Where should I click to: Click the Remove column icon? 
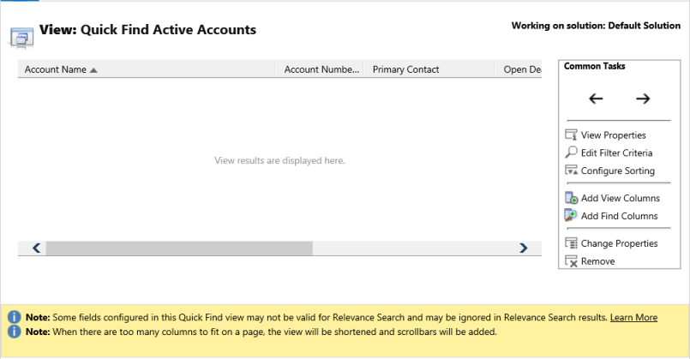tap(572, 261)
